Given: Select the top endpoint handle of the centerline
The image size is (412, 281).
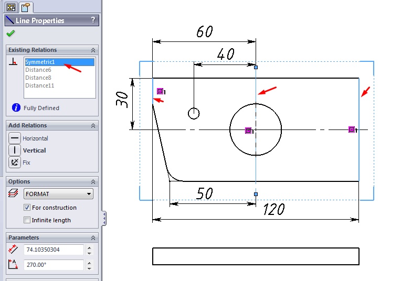Looking at the screenshot, I should point(256,68).
